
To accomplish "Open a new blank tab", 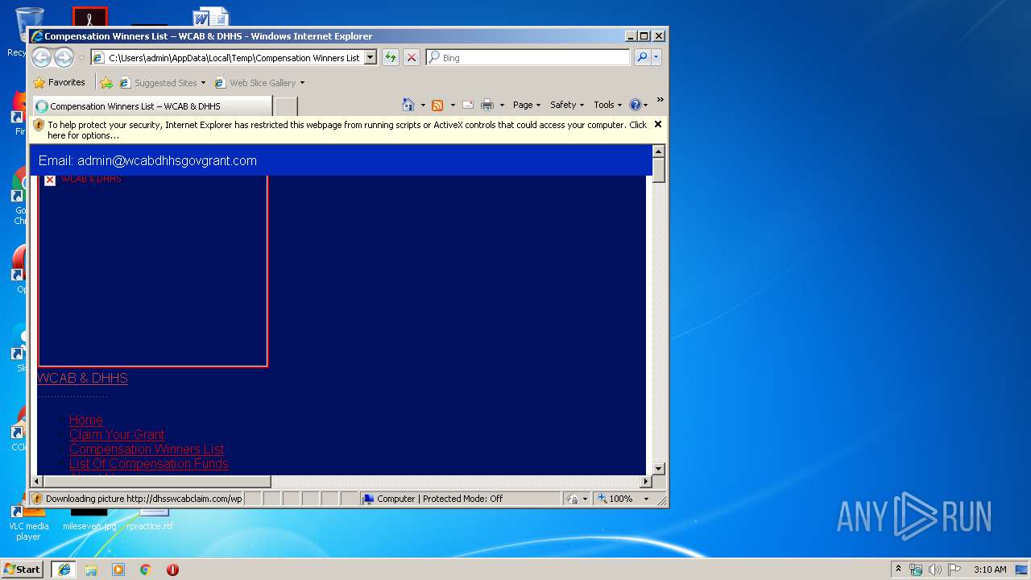I will pyautogui.click(x=286, y=106).
